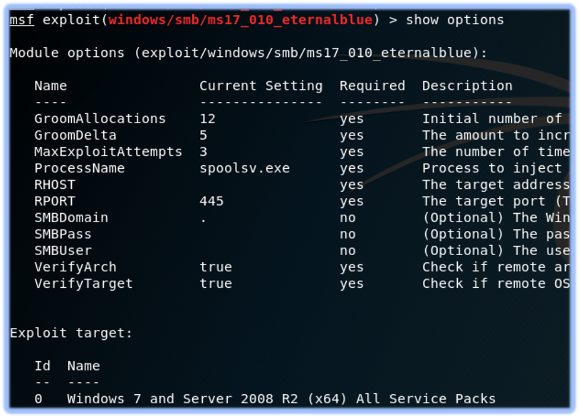Click the red ms17_010_eternalblue module path

tap(240, 20)
